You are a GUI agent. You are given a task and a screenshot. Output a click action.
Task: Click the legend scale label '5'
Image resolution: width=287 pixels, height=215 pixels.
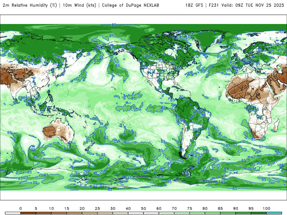click(x=36, y=209)
